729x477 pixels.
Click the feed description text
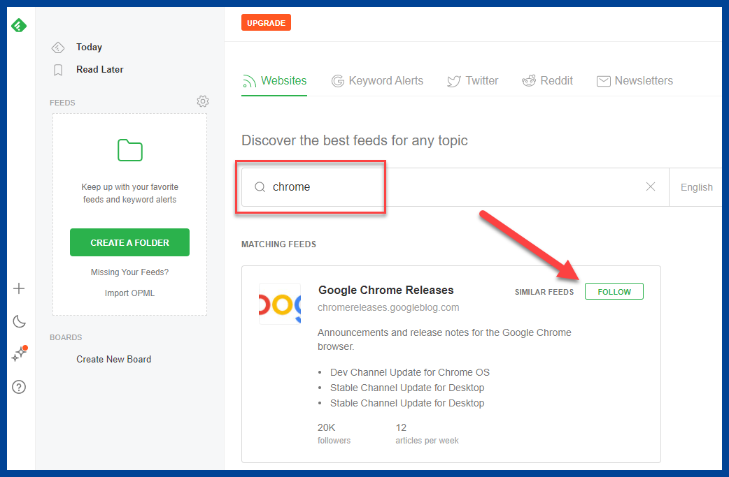click(x=444, y=339)
